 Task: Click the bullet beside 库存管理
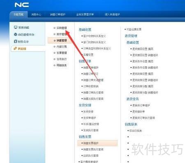pyautogui.click(x=54, y=34)
